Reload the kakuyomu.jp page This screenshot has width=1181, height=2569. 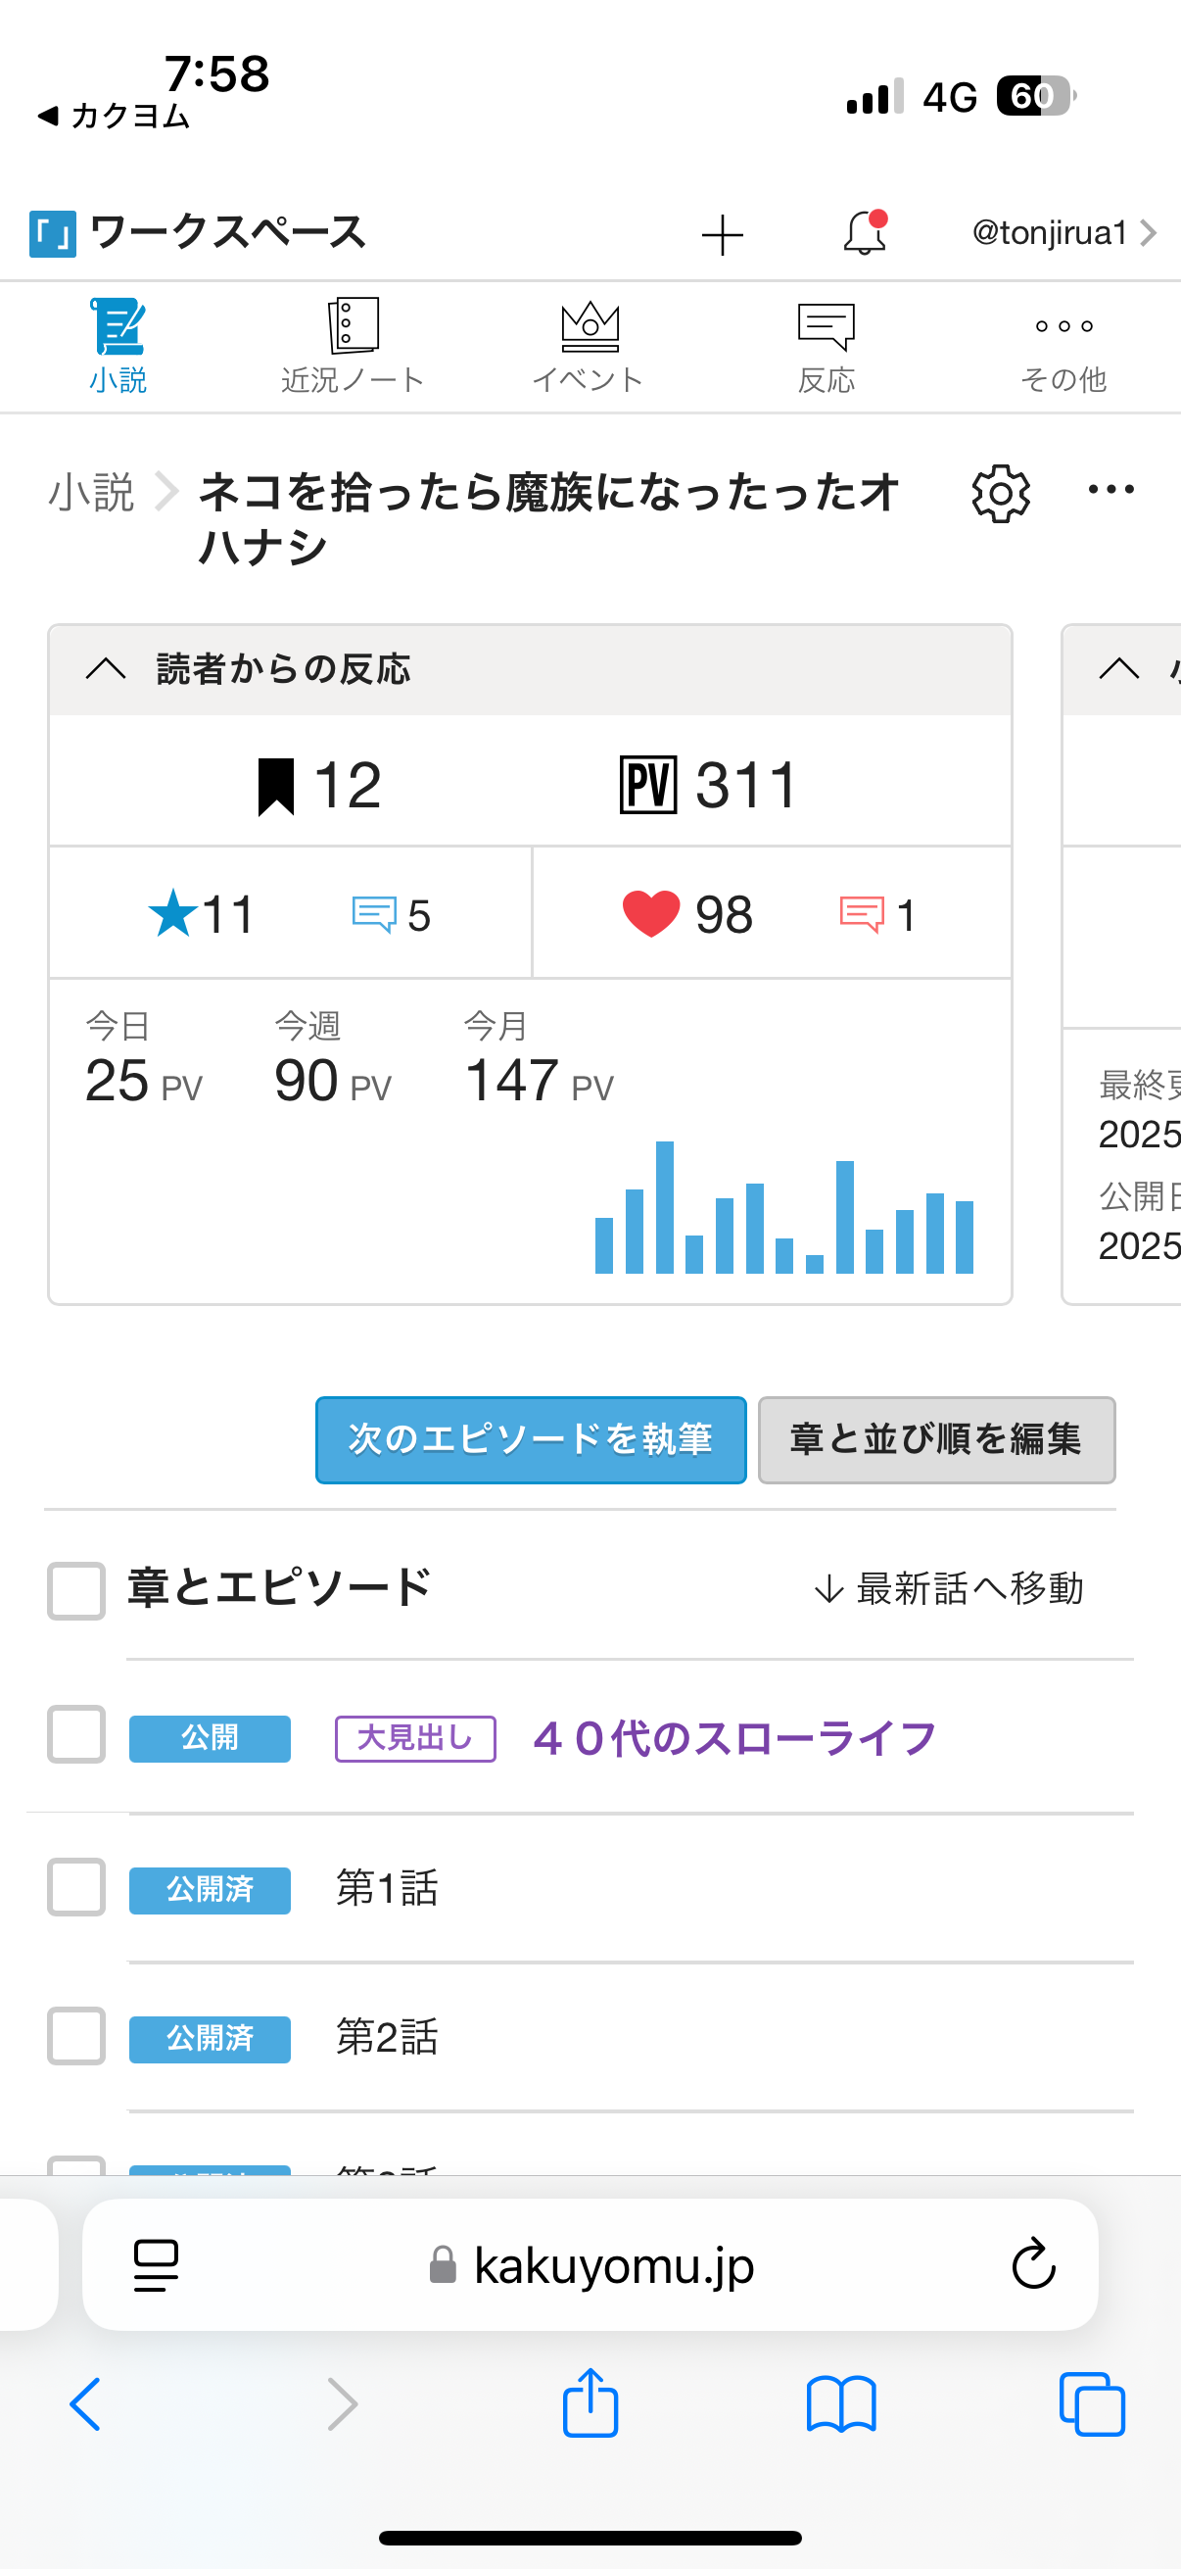click(1032, 2264)
